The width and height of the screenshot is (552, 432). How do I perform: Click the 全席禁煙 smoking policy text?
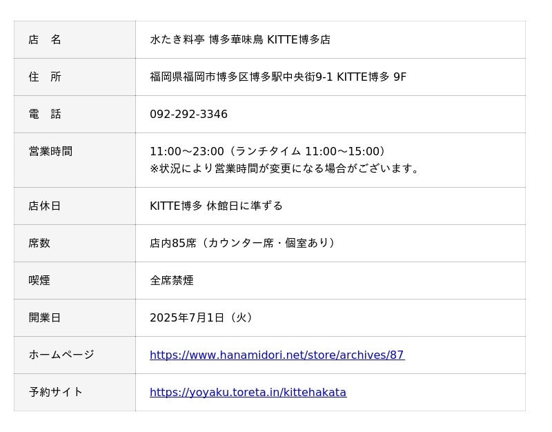[x=172, y=281]
